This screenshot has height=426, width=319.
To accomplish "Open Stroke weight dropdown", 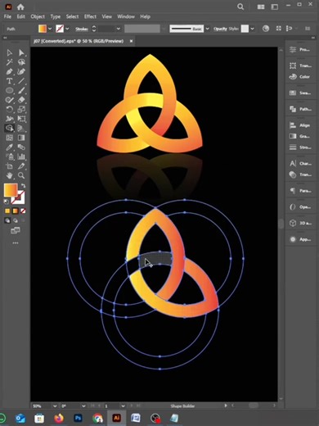I will click(x=119, y=29).
